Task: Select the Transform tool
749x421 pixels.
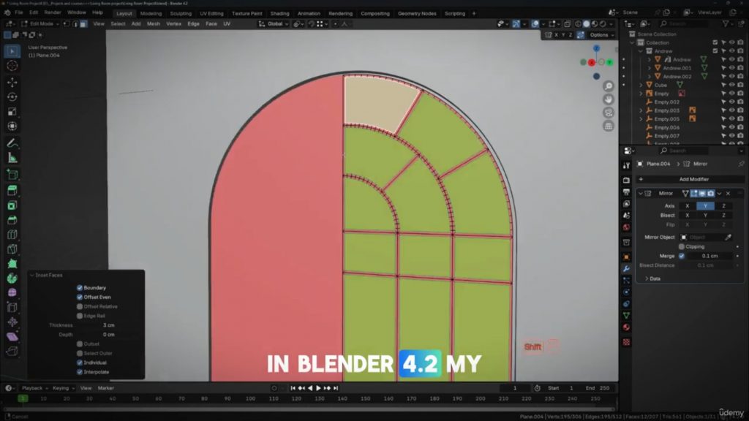Action: pyautogui.click(x=12, y=126)
